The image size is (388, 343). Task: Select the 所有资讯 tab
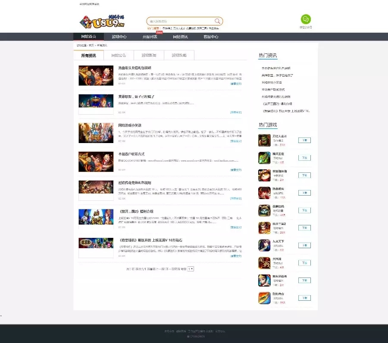88,56
